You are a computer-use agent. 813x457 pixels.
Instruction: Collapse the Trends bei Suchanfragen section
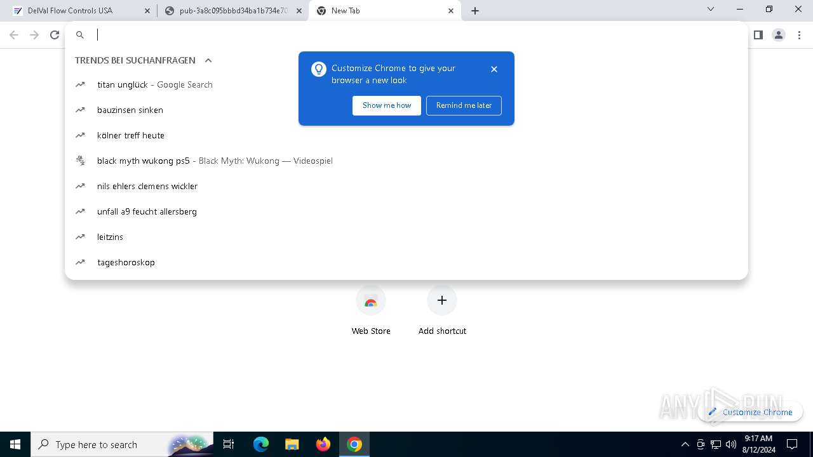pyautogui.click(x=208, y=60)
